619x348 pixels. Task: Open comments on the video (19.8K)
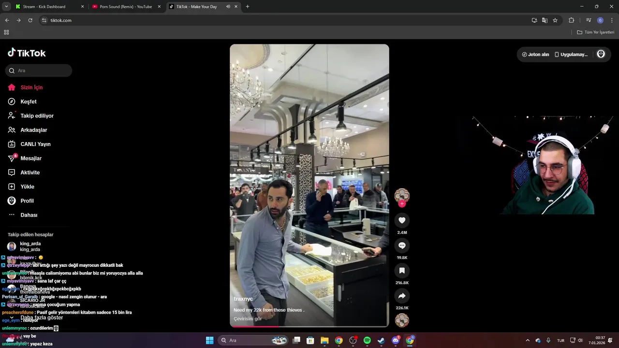pyautogui.click(x=402, y=246)
